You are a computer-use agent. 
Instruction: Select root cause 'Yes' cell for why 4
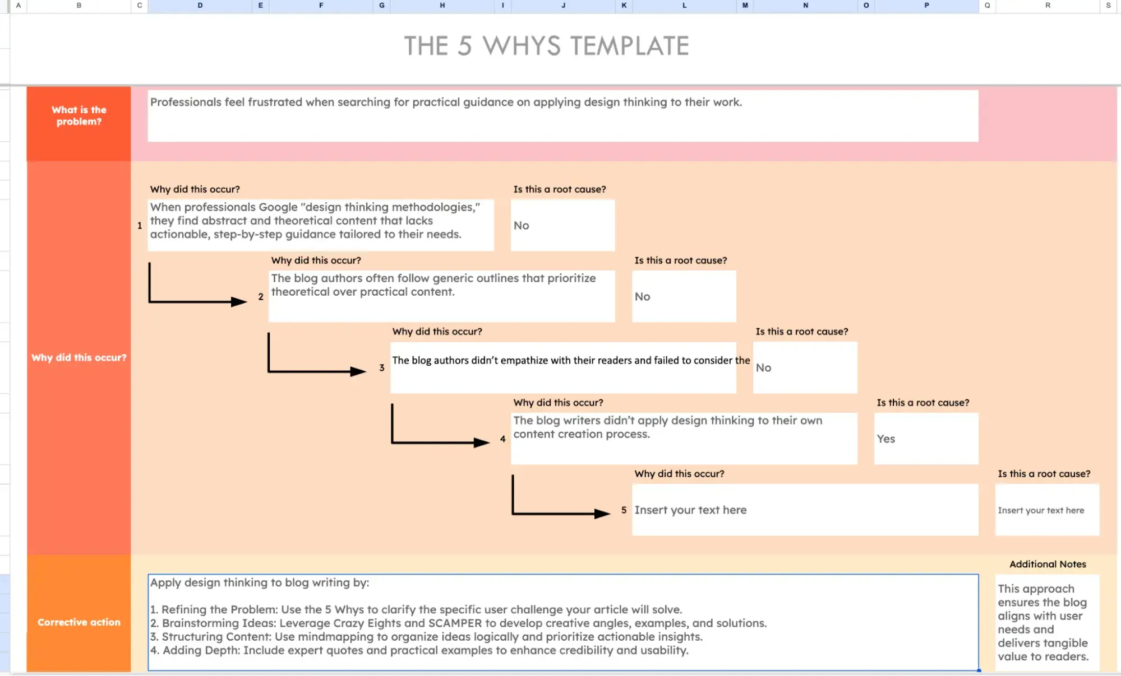pyautogui.click(x=926, y=439)
